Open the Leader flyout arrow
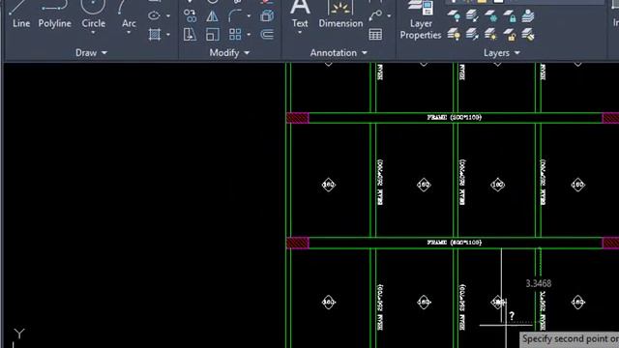The height and width of the screenshot is (348, 619). coord(389,16)
